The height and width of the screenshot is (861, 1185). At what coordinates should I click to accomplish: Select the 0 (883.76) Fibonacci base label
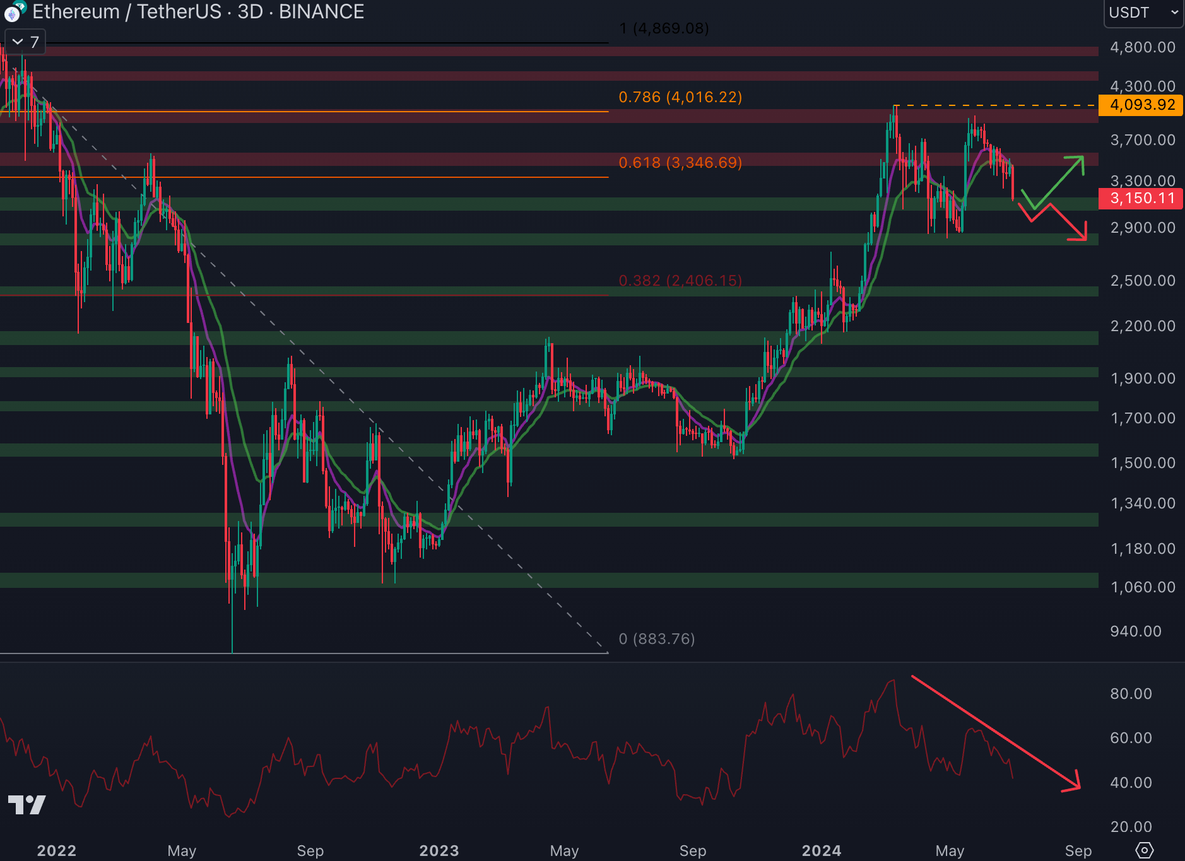pyautogui.click(x=656, y=639)
